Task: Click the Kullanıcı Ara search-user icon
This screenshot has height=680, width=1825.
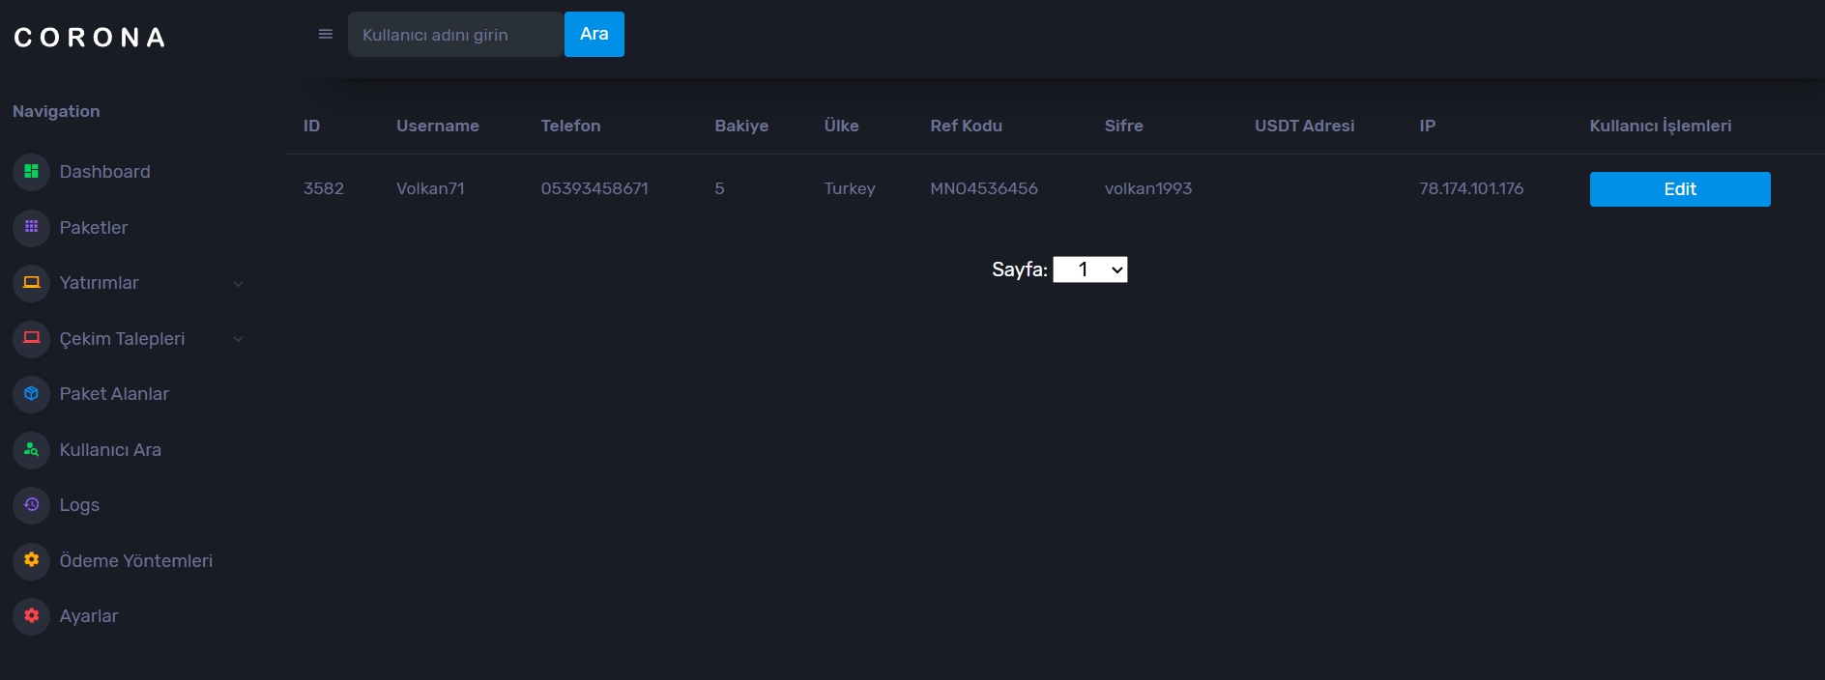Action: 31,450
